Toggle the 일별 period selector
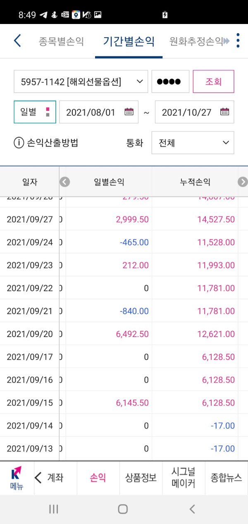 tap(35, 112)
